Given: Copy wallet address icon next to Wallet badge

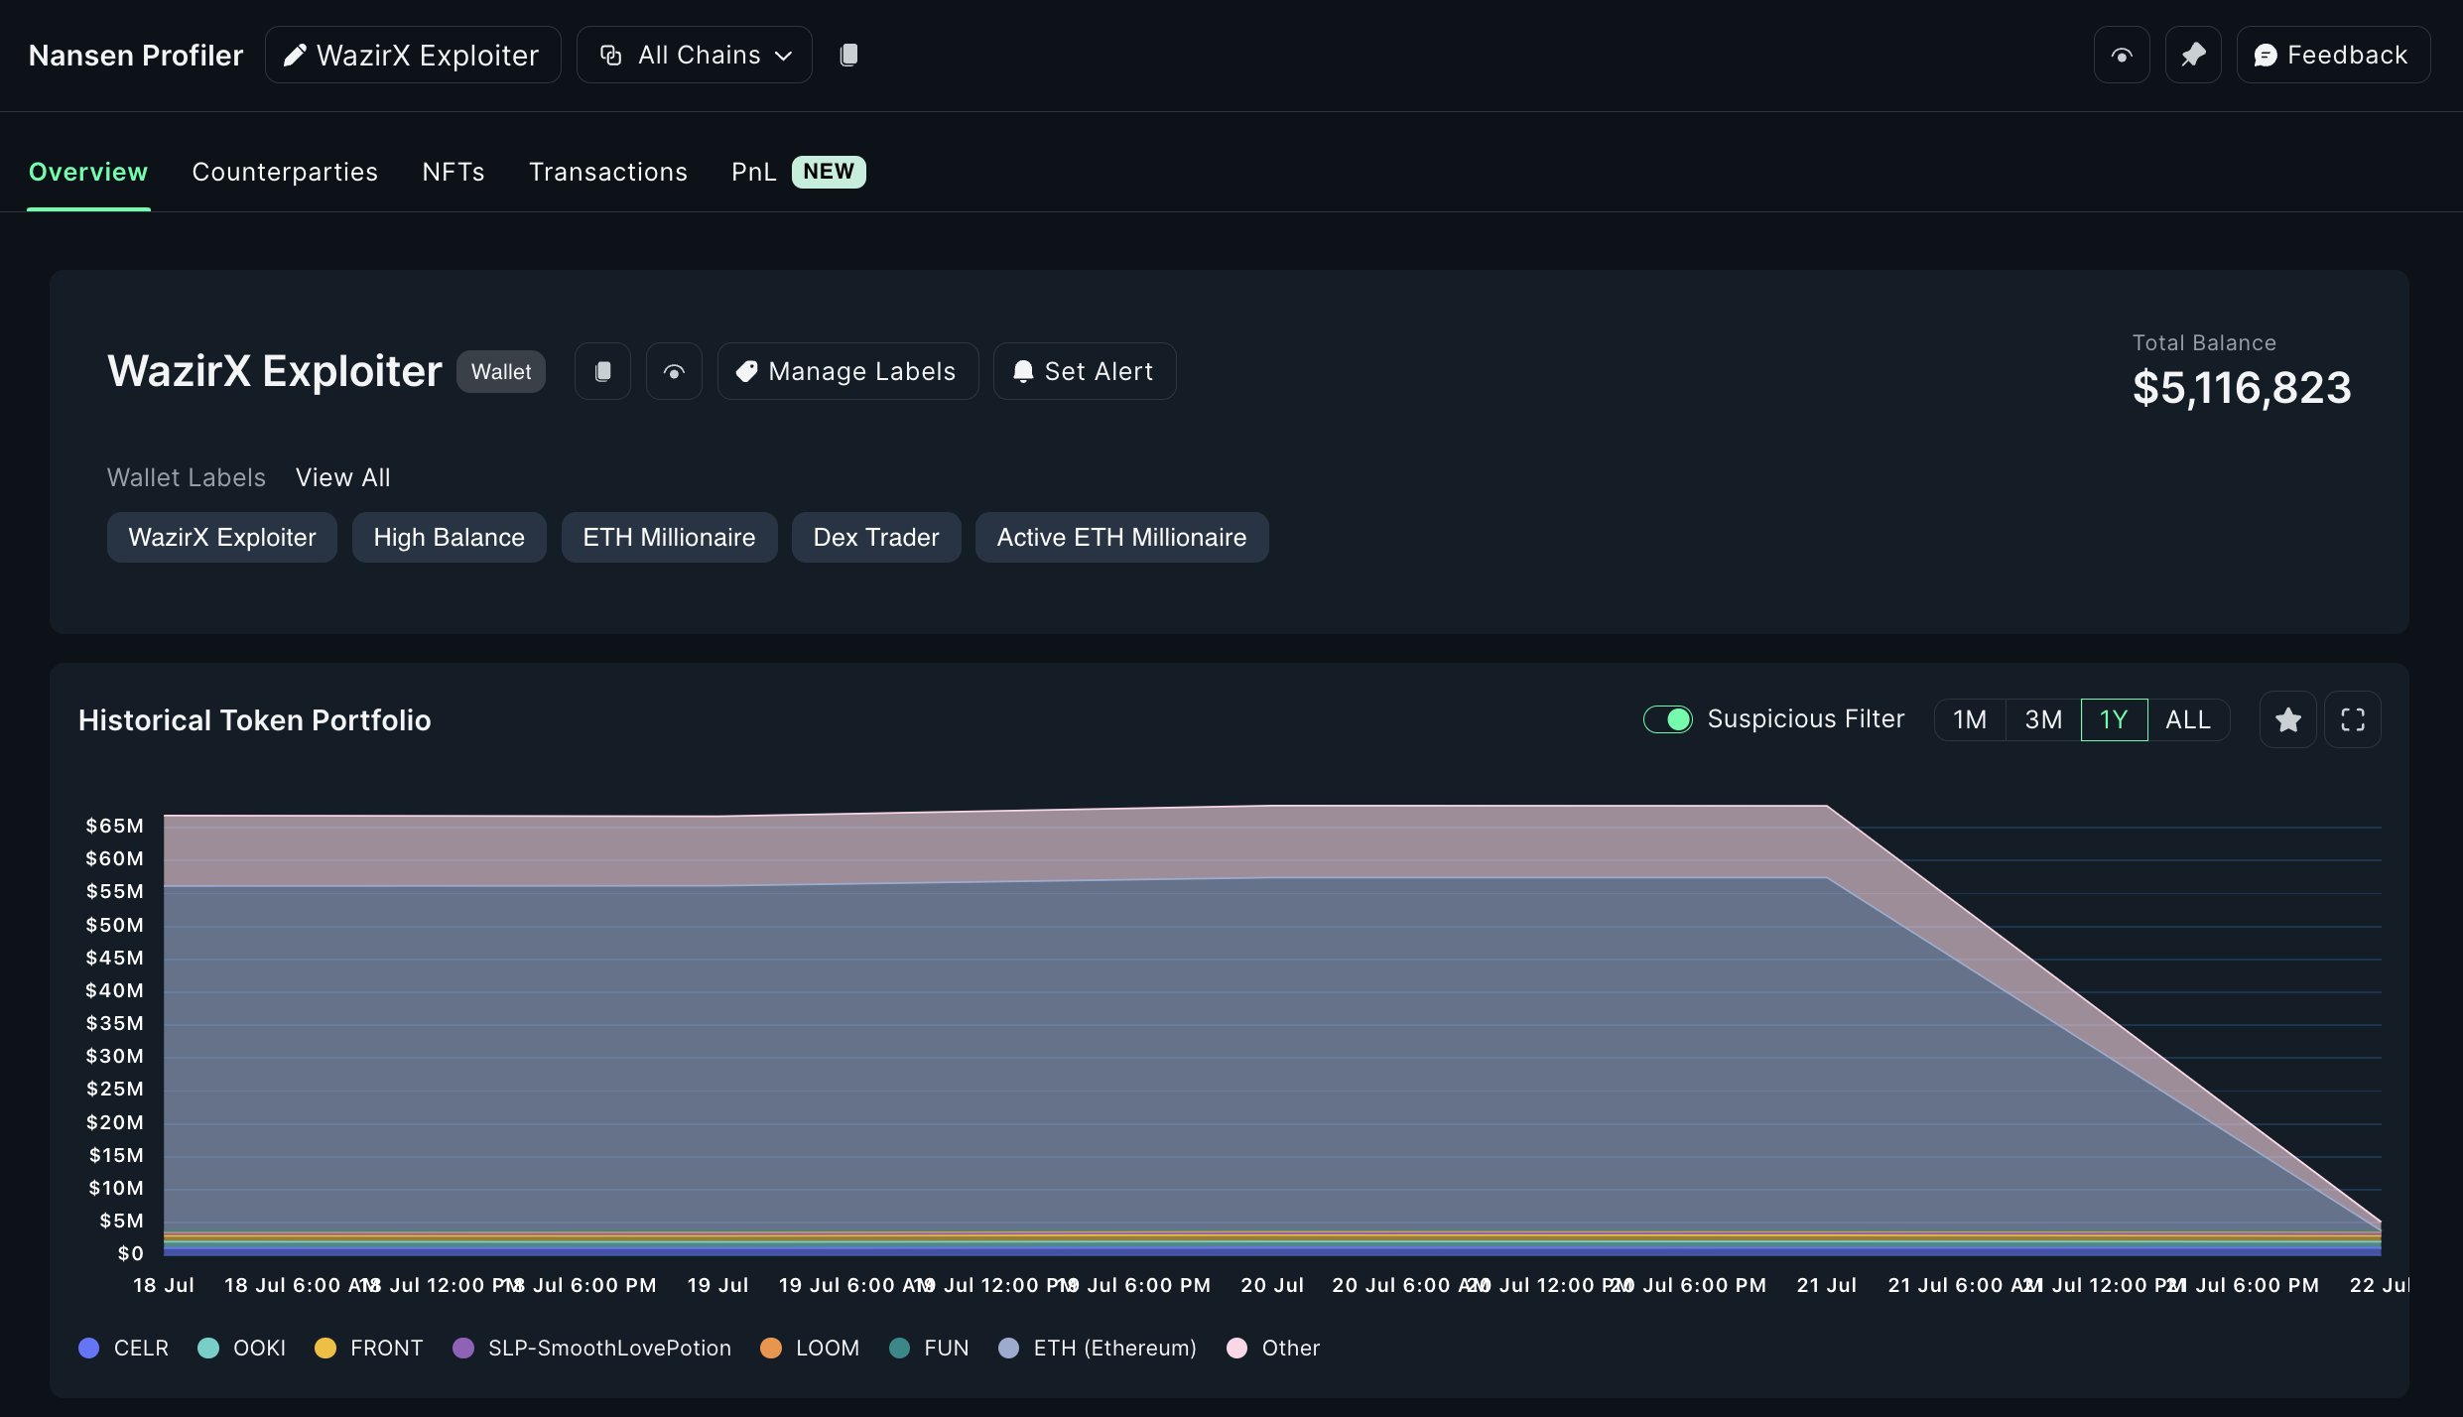Looking at the screenshot, I should 602,371.
